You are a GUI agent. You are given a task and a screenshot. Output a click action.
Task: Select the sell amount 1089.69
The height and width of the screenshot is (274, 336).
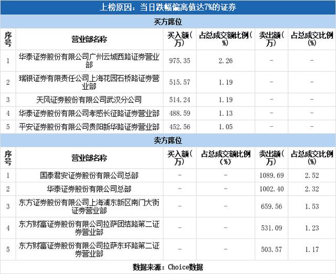pos(271,176)
